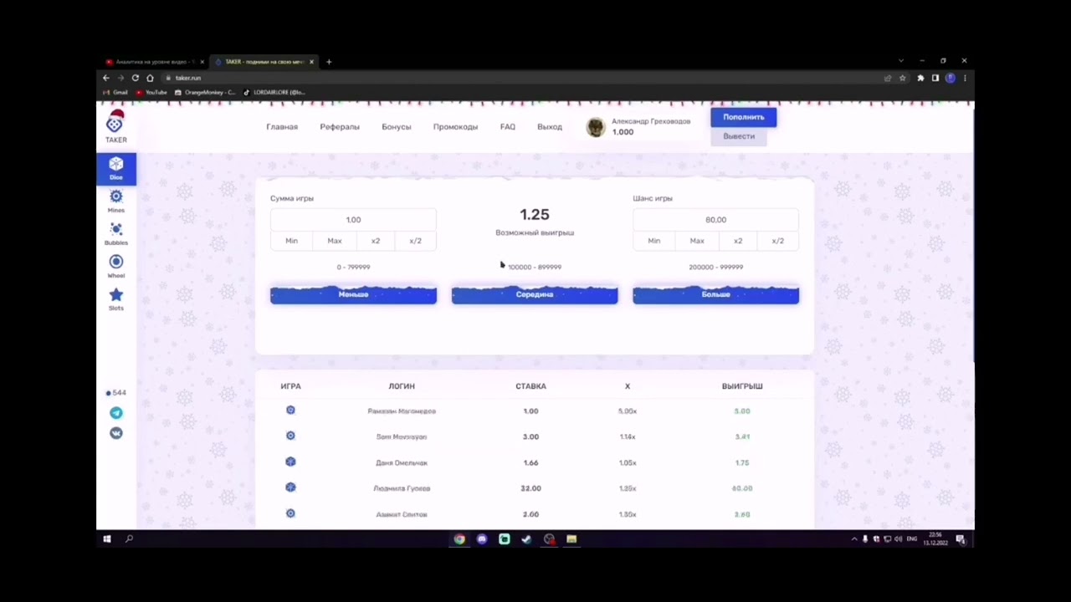Bet on Меньше
The image size is (1071, 602).
pyautogui.click(x=353, y=294)
